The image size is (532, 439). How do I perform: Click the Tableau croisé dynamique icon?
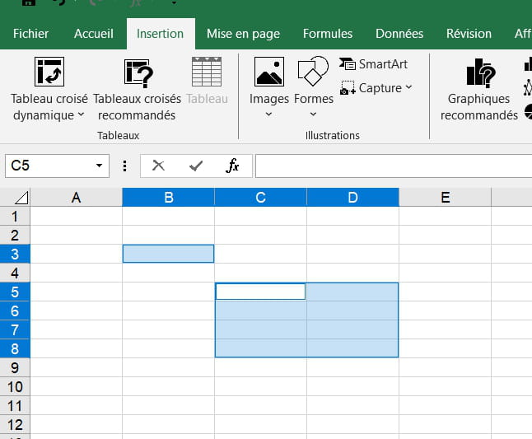click(49, 72)
